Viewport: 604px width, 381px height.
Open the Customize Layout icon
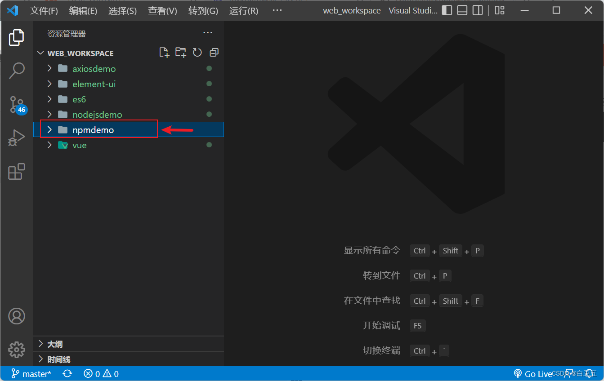[x=500, y=10]
